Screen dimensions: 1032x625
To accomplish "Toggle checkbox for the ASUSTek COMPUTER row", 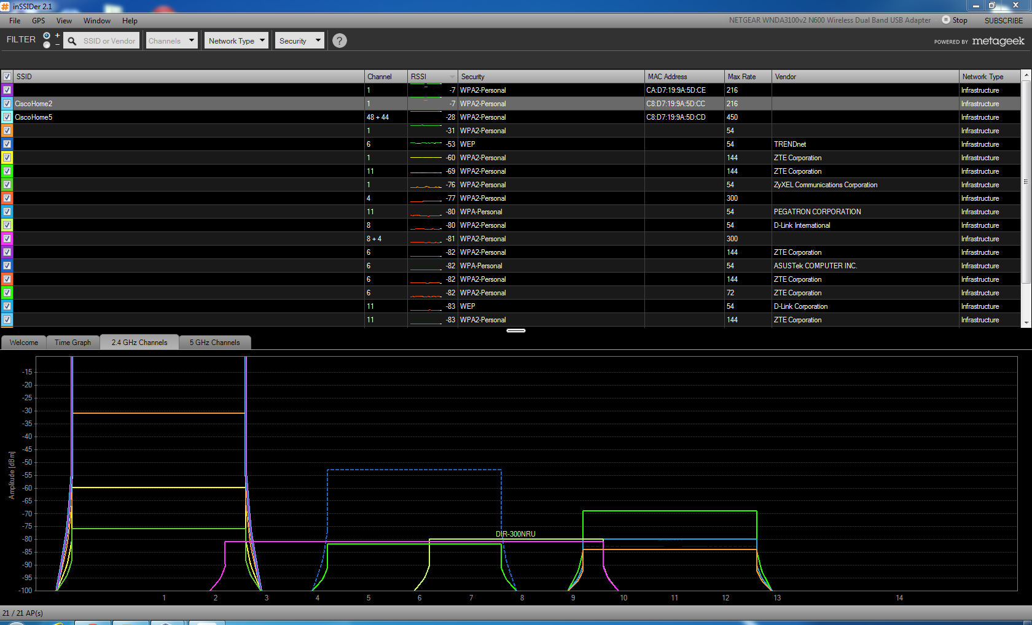I will click(x=7, y=266).
